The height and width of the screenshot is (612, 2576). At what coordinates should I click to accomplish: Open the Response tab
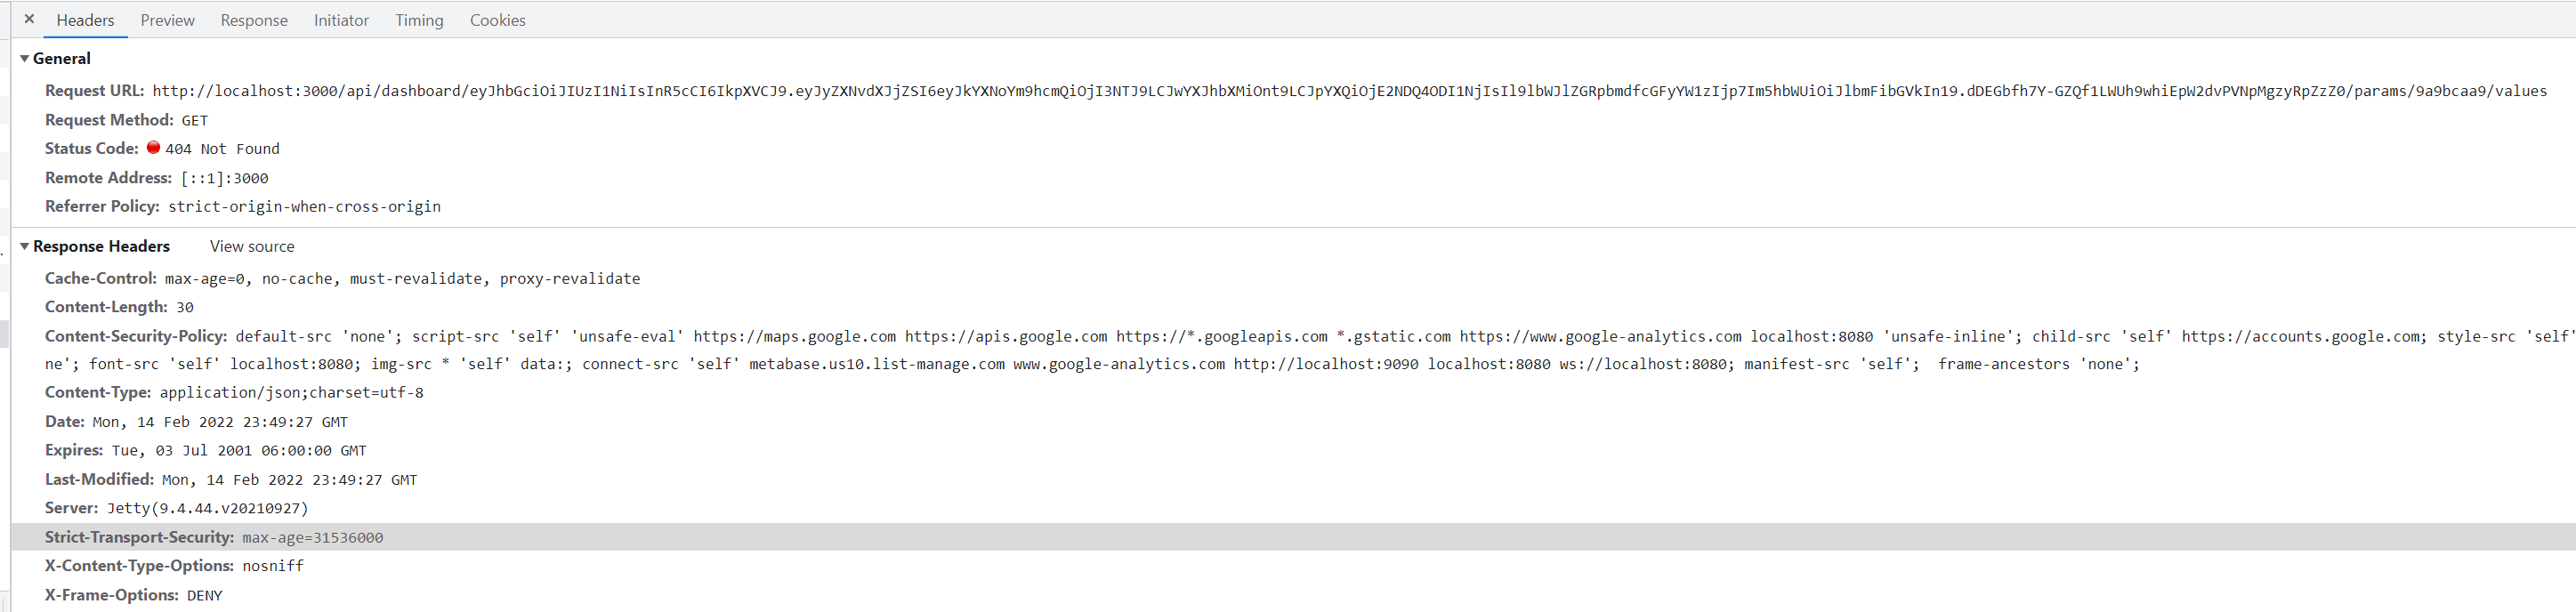point(254,20)
